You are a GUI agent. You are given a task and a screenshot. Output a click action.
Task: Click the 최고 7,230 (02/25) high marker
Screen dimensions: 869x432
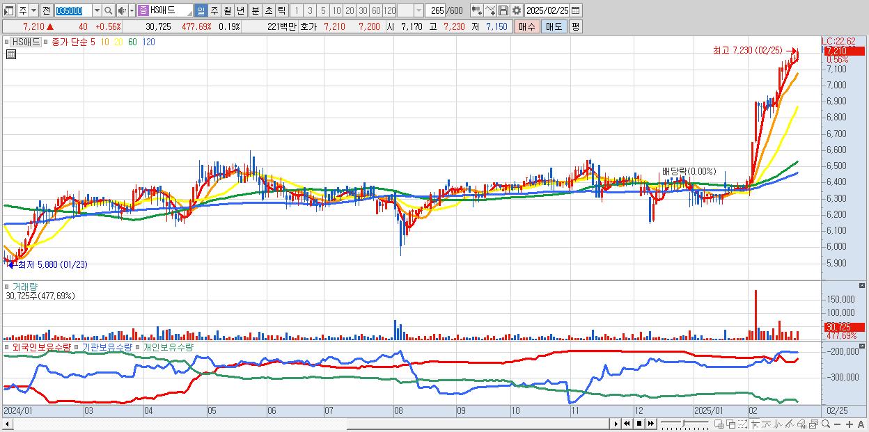point(747,50)
